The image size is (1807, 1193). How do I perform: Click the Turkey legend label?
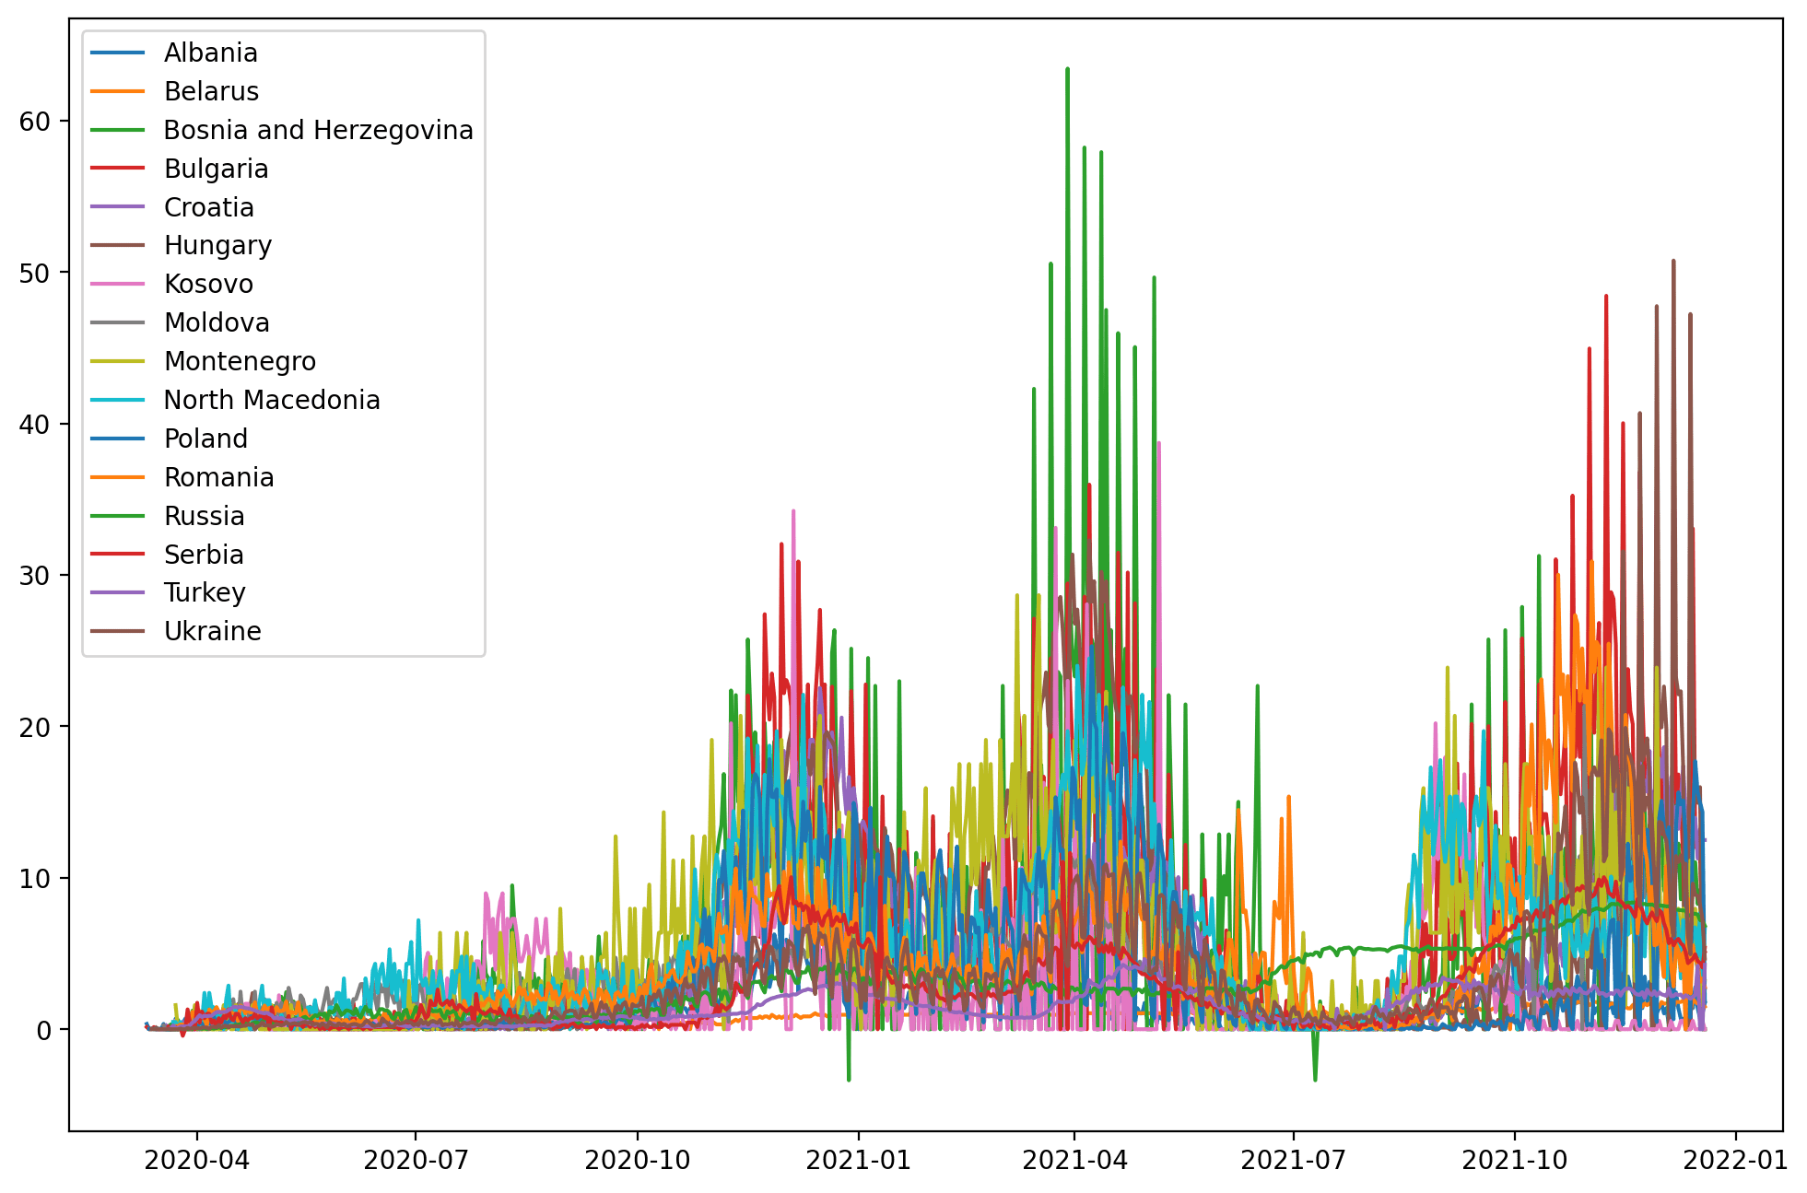205,593
